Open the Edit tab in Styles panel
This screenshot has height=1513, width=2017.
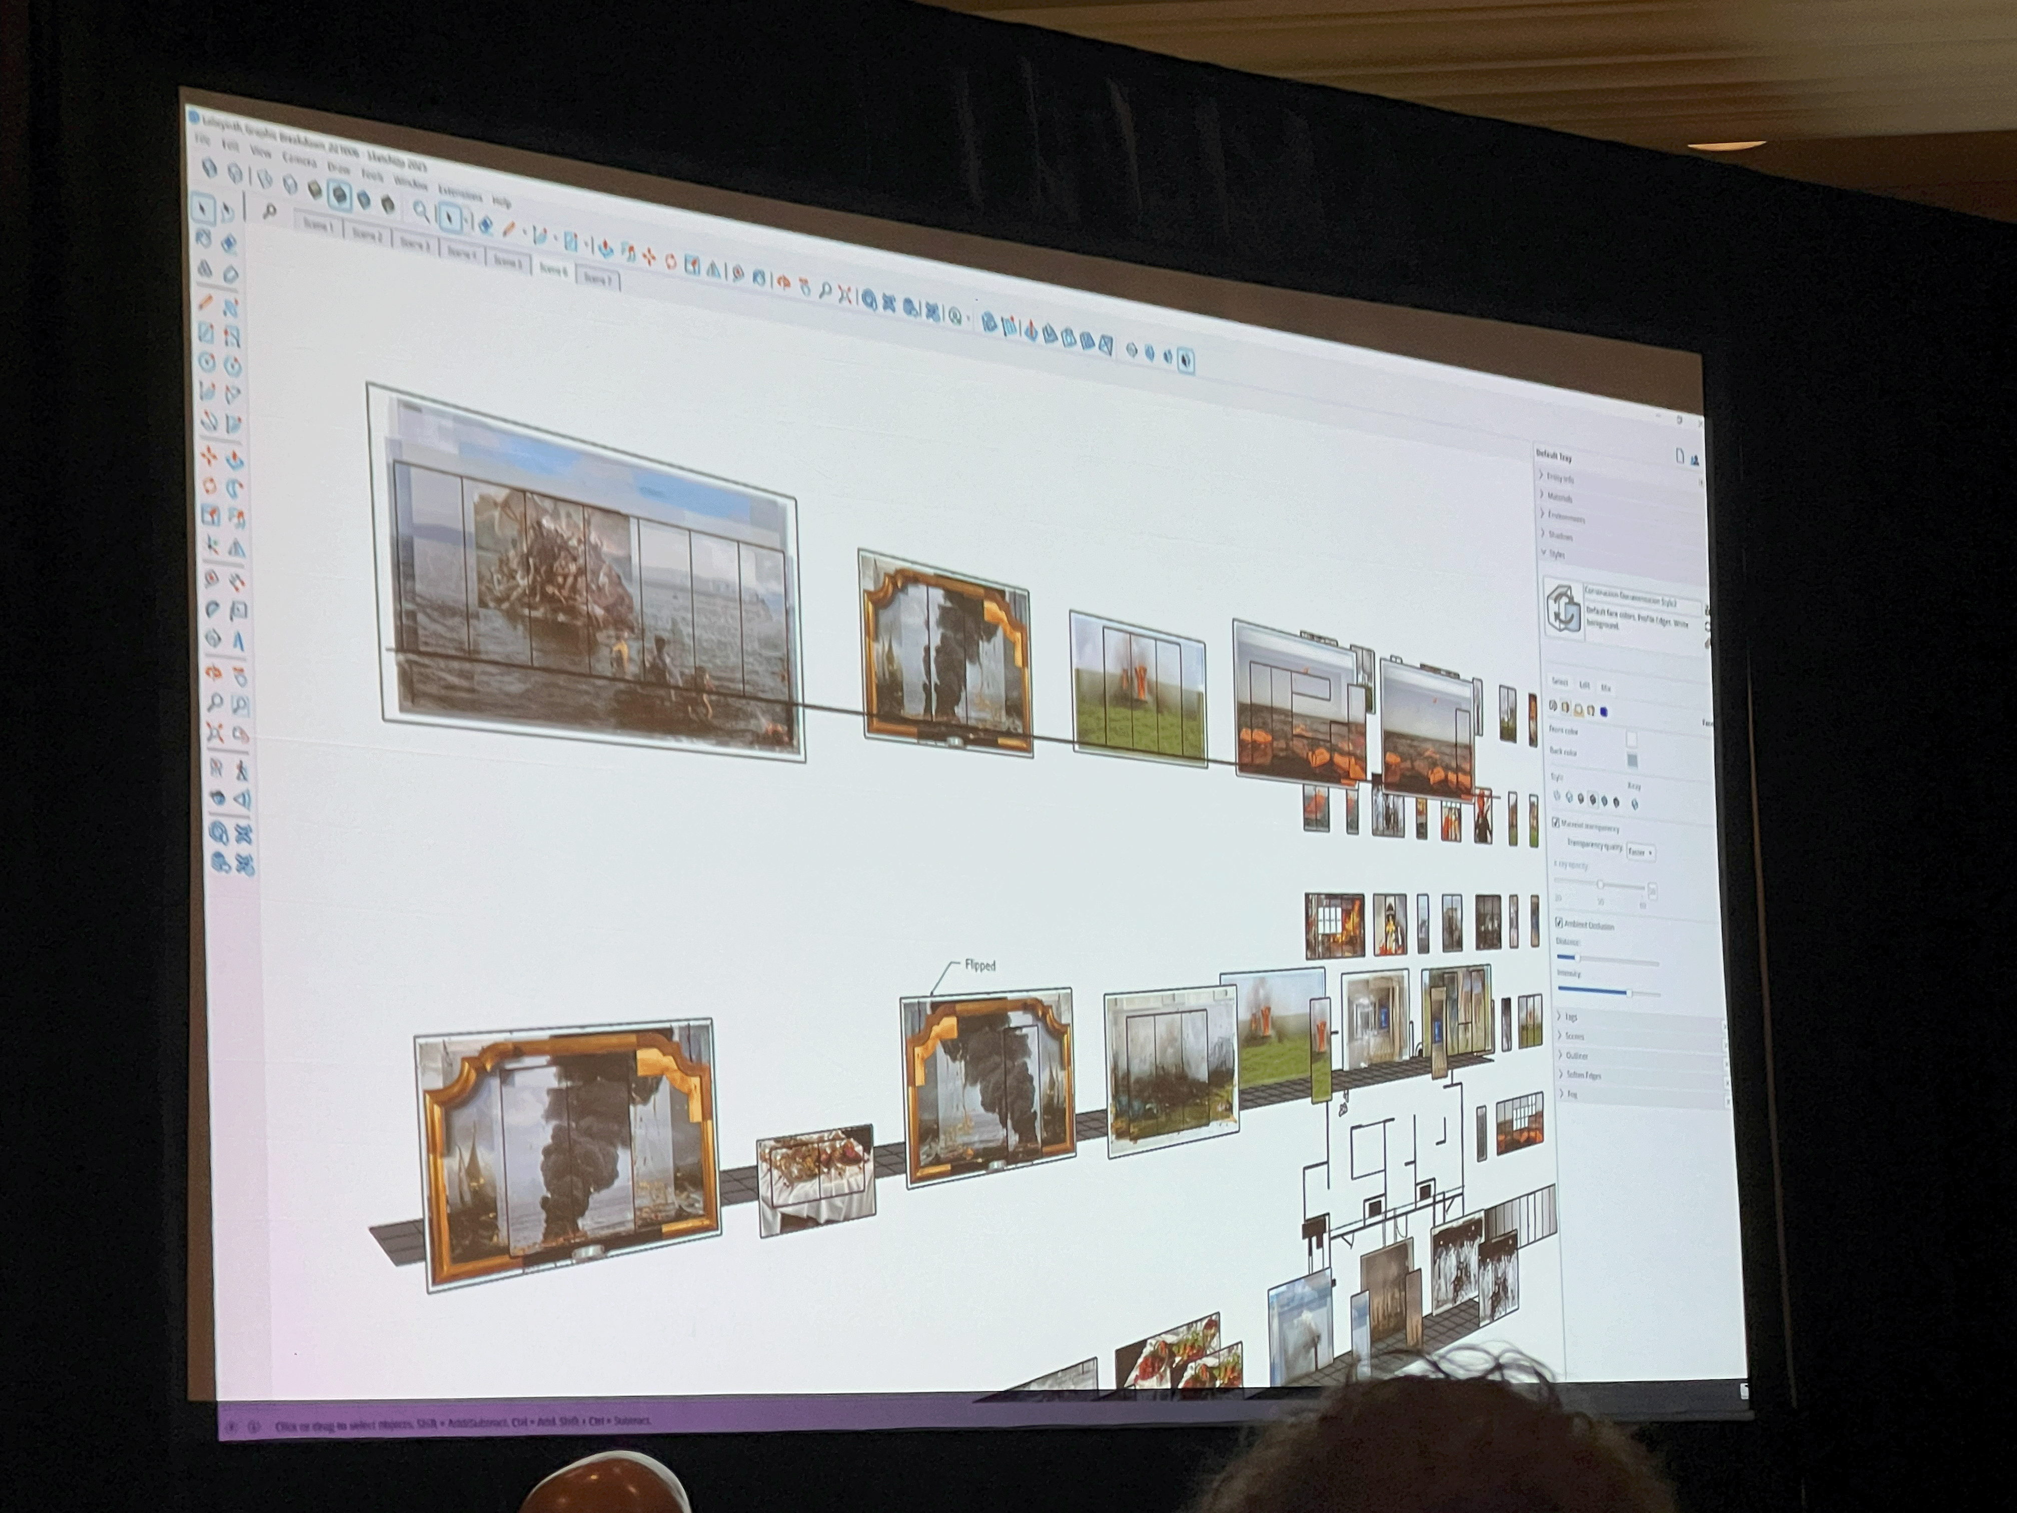[x=1584, y=685]
